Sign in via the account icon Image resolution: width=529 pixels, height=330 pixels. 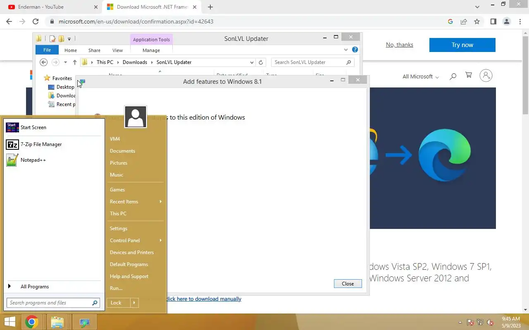(486, 75)
